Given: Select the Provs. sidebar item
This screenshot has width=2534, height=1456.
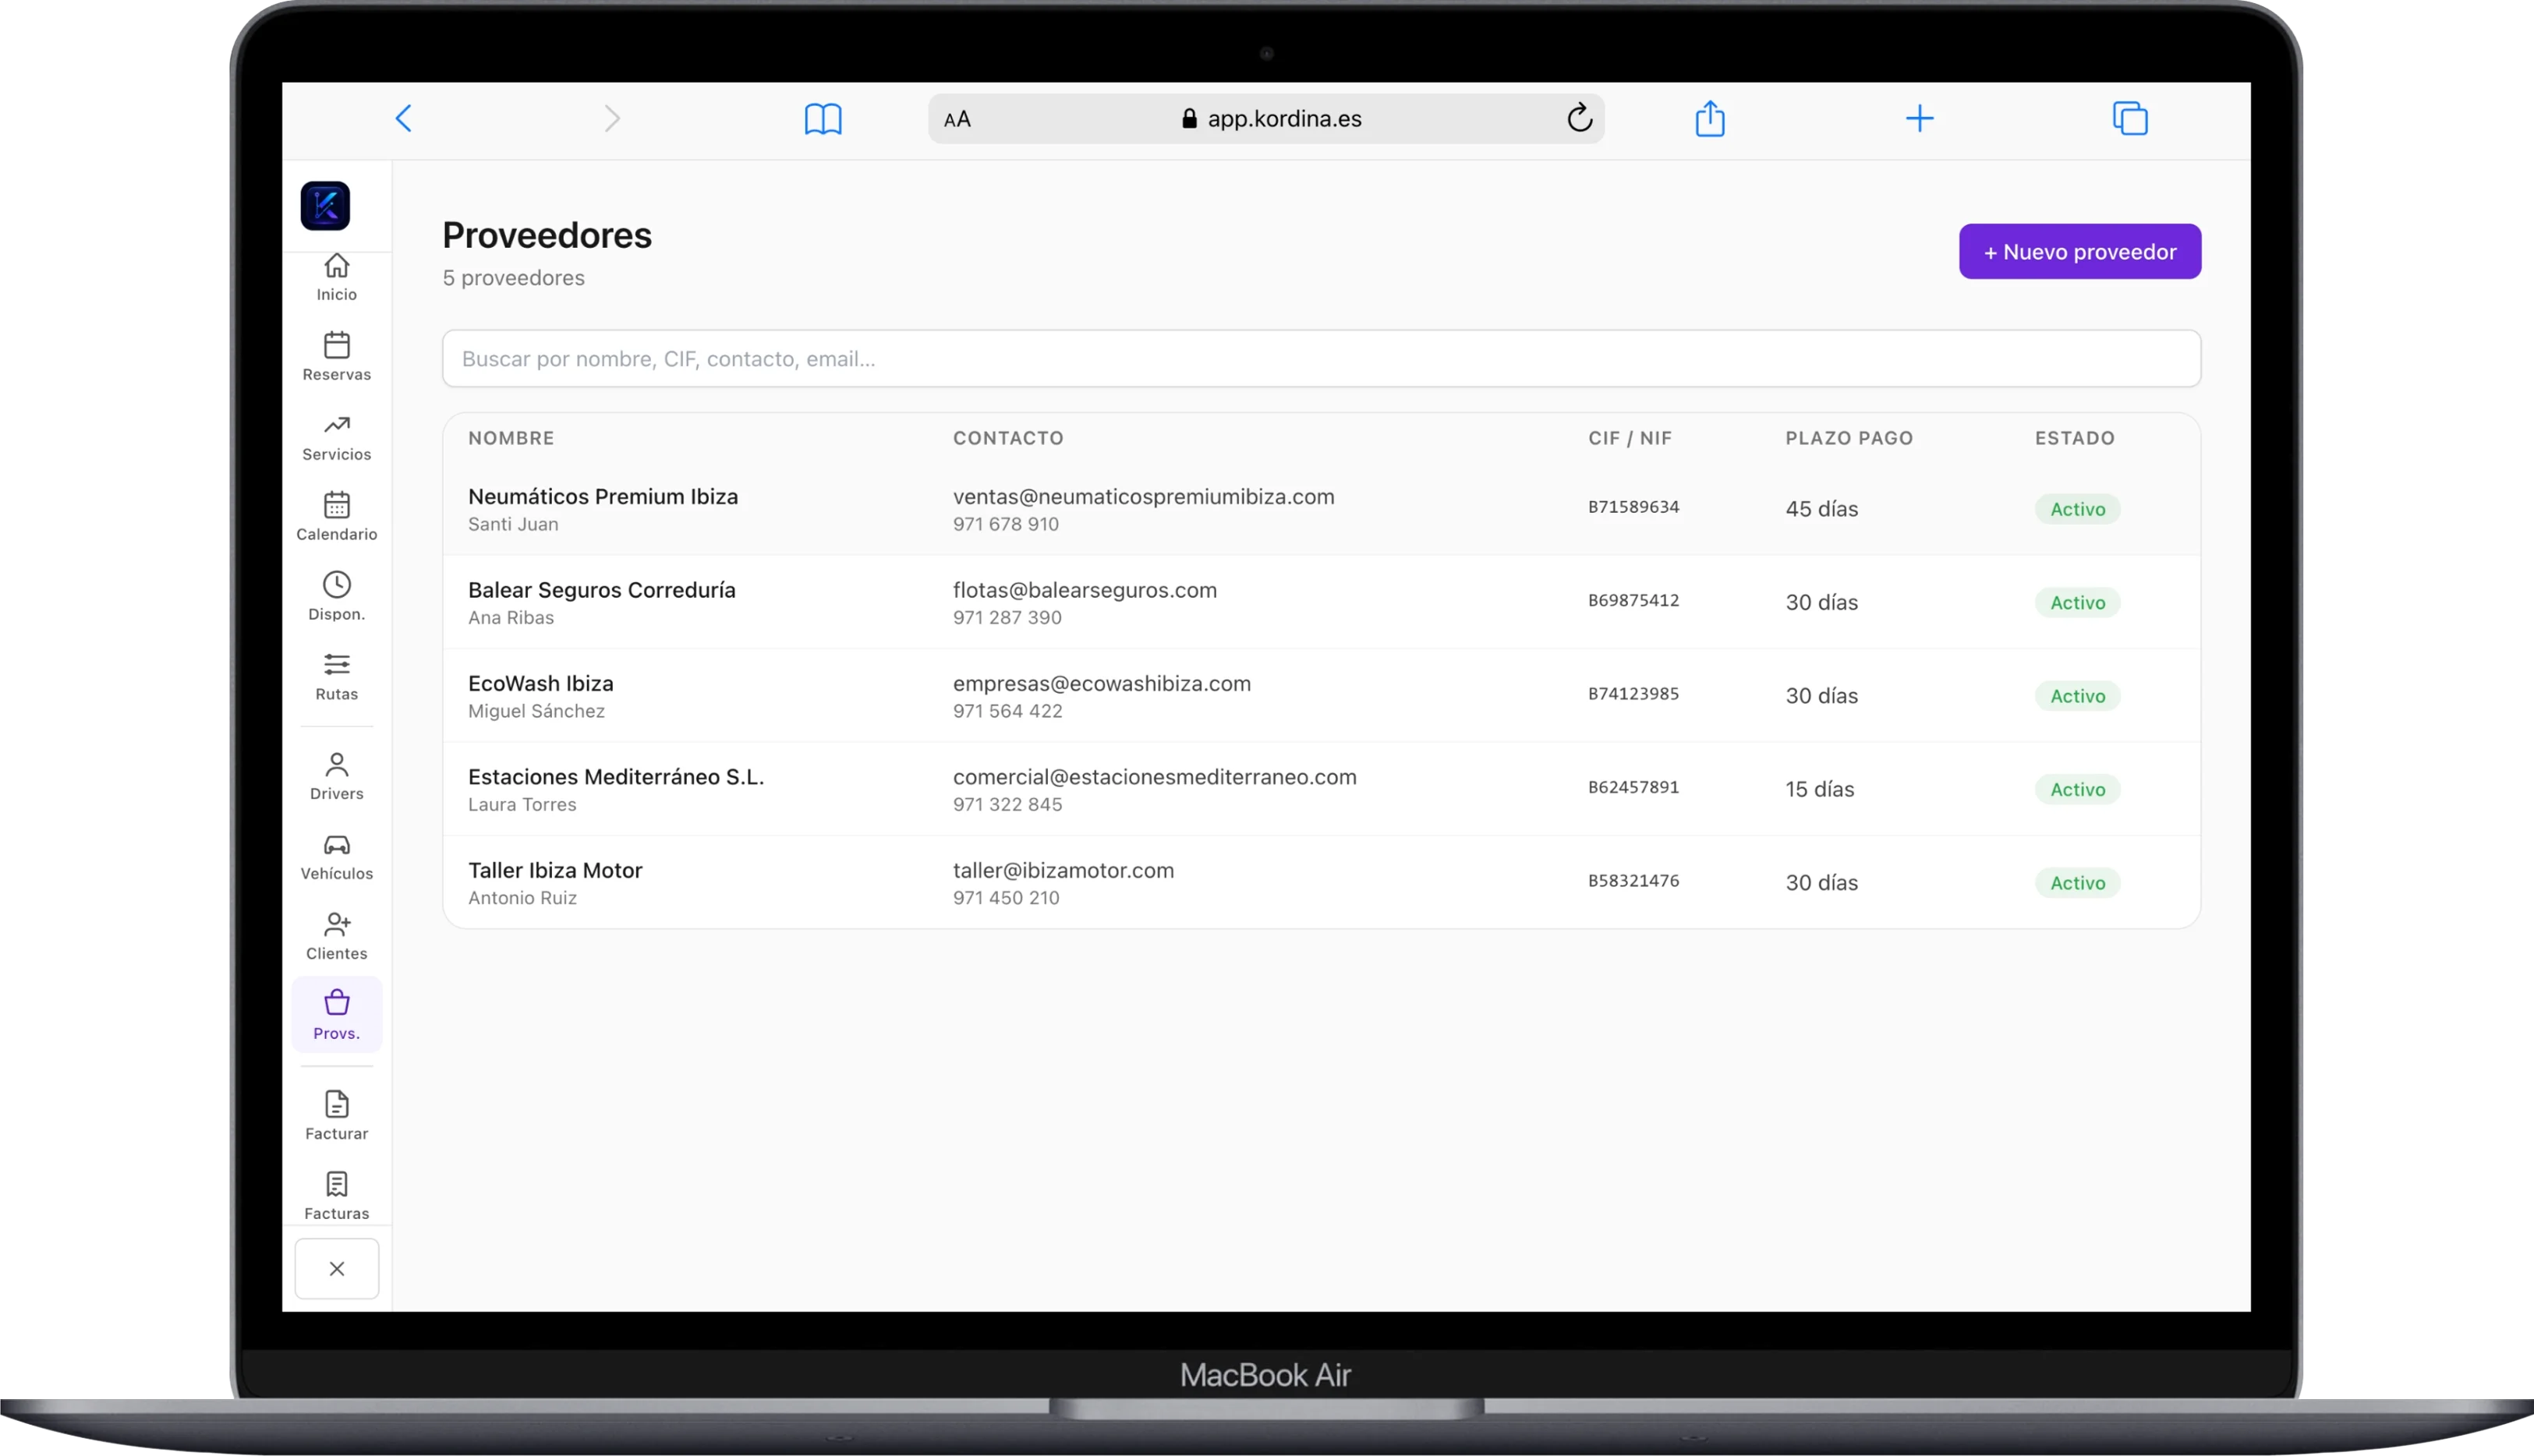Looking at the screenshot, I should tap(337, 1015).
